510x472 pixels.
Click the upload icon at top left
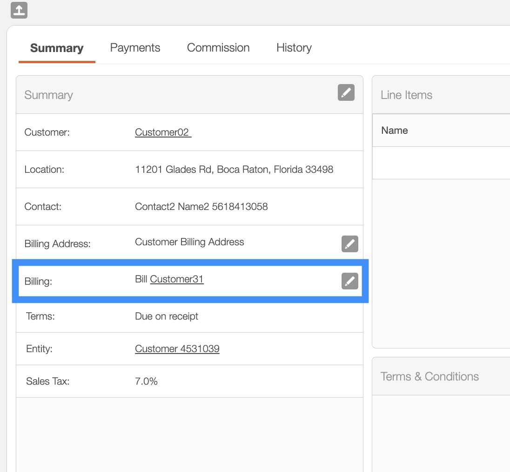[19, 10]
